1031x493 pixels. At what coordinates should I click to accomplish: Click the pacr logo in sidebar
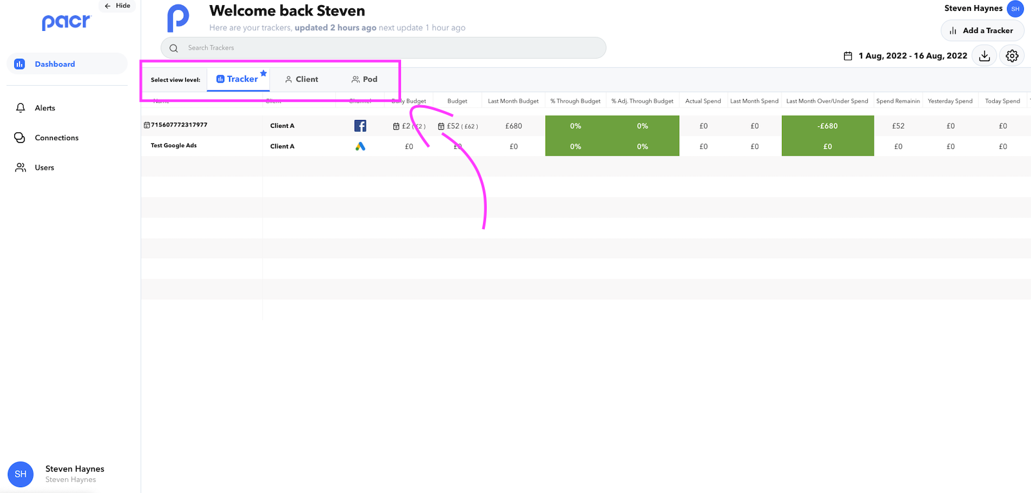66,23
